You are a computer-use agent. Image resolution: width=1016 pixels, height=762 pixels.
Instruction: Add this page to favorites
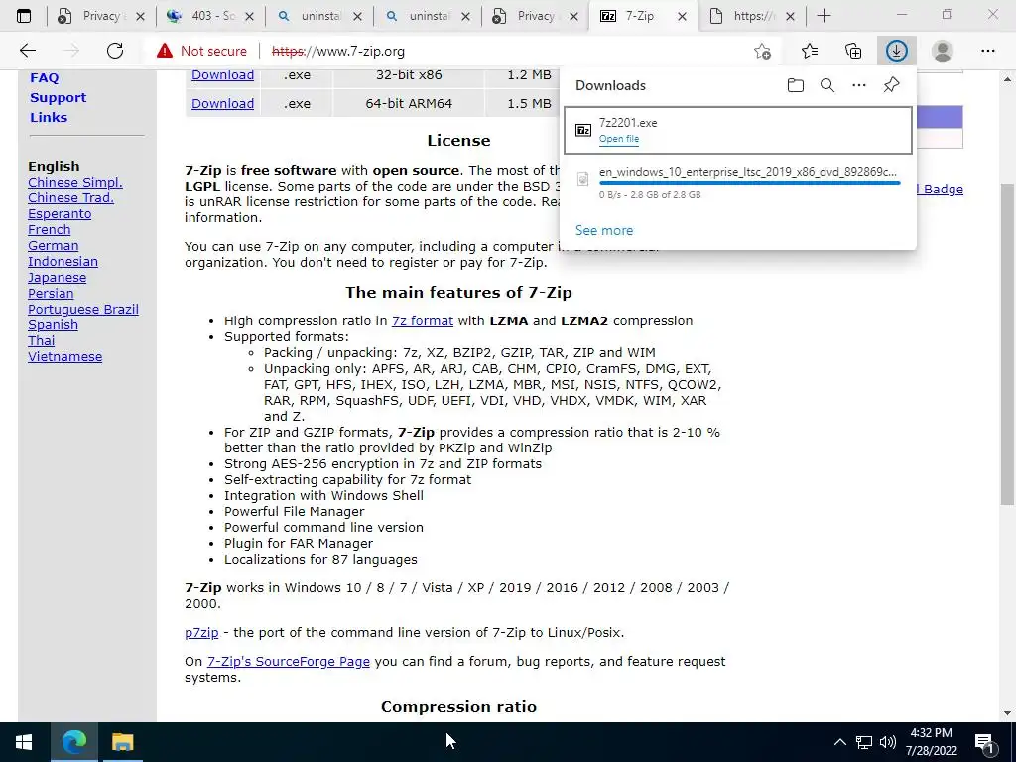(763, 51)
